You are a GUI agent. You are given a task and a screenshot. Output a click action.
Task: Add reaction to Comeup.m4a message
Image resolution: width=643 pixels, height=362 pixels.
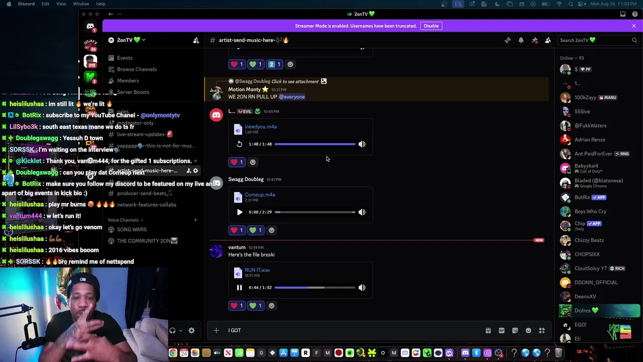pyautogui.click(x=272, y=230)
